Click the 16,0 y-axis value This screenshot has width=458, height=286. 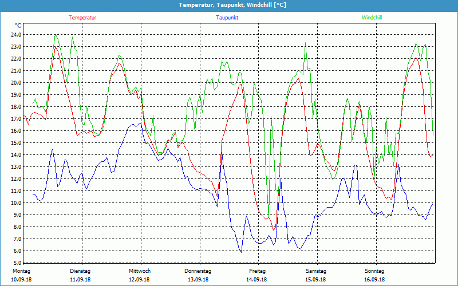coord(17,131)
